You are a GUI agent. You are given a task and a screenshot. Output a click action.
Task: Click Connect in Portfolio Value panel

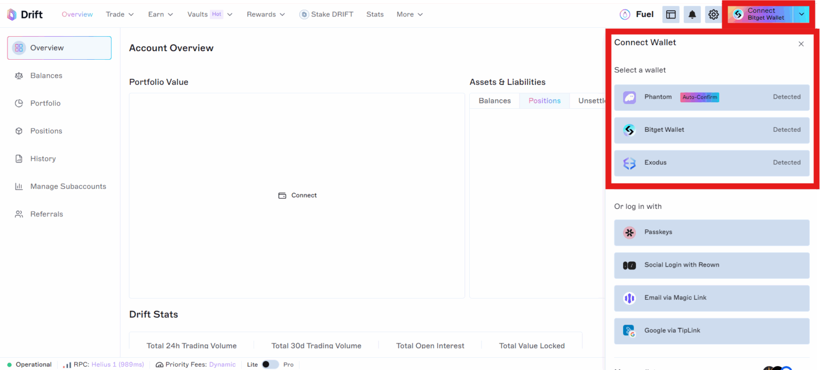(x=297, y=195)
